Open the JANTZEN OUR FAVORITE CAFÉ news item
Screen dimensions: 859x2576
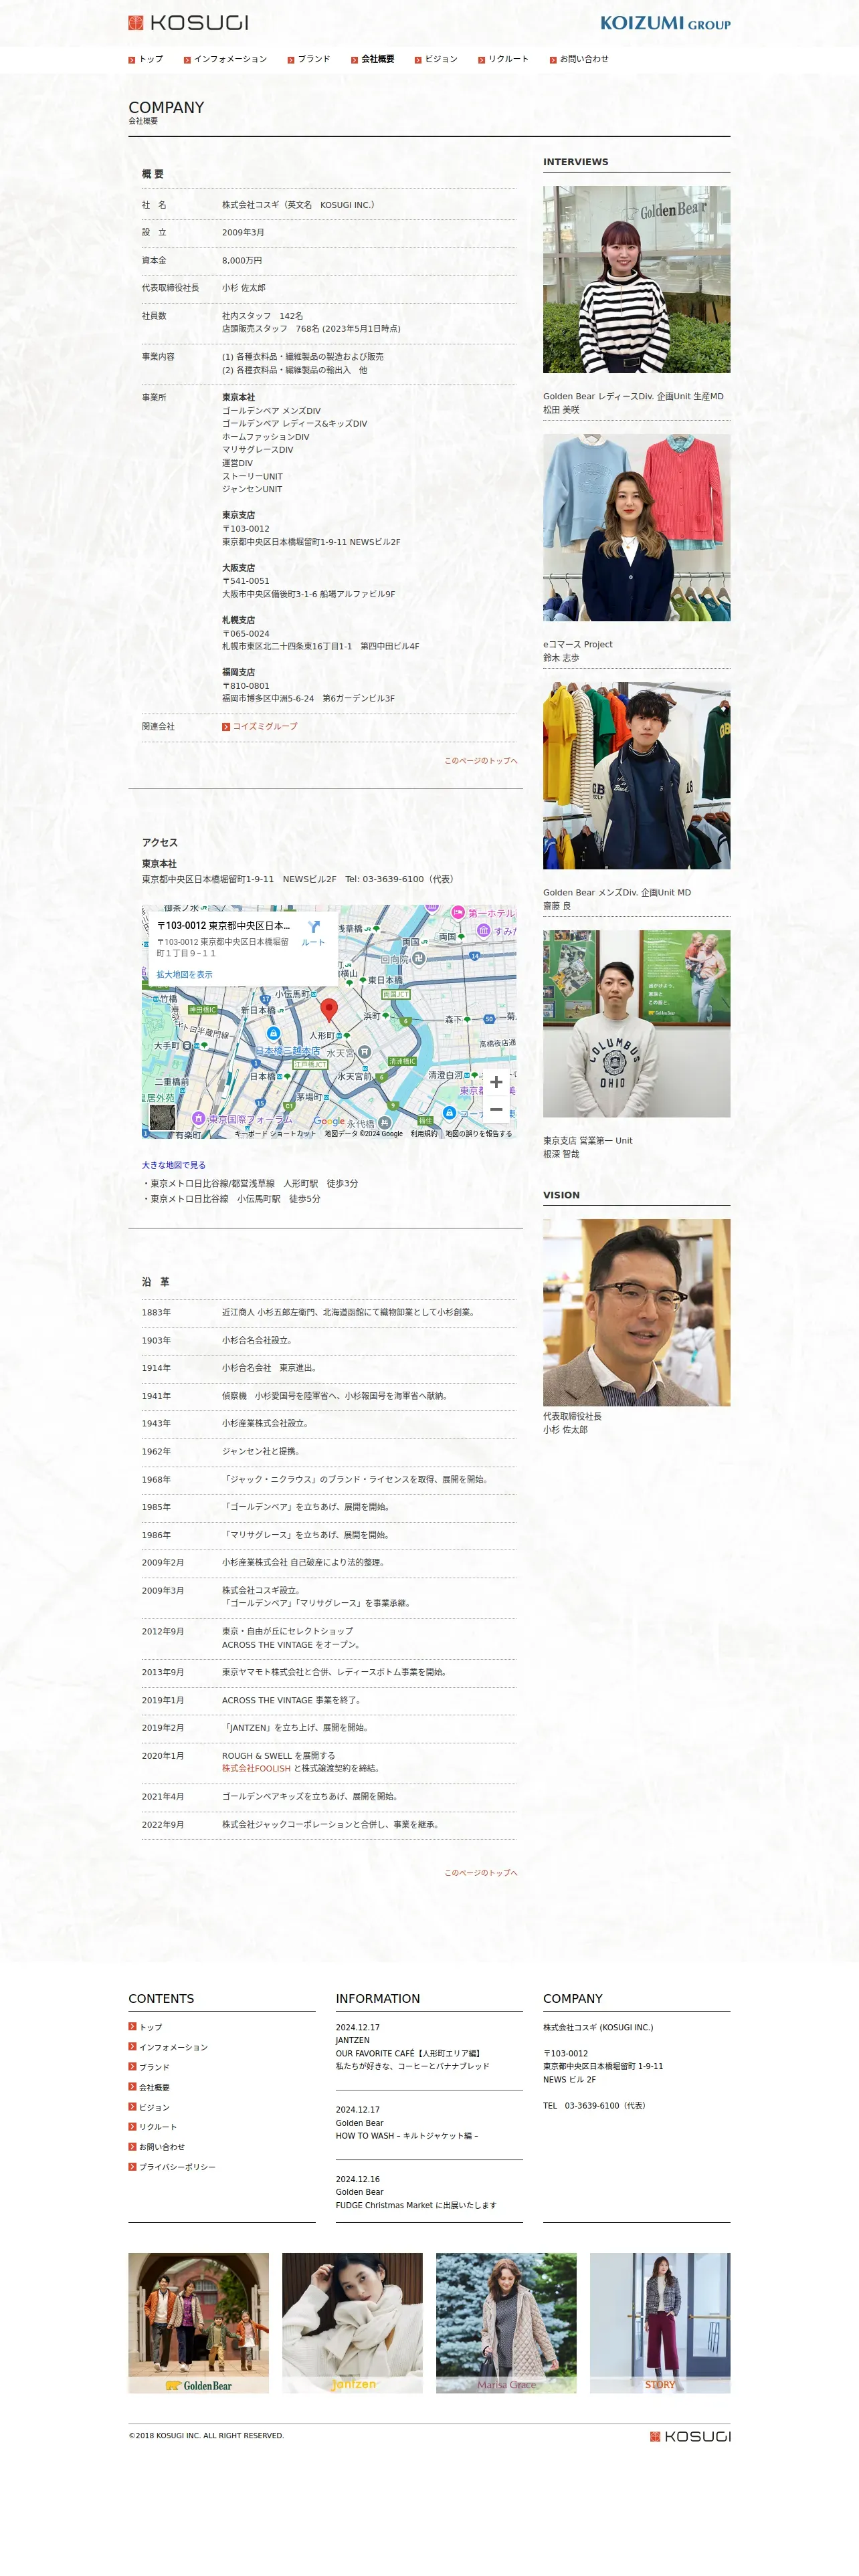tap(412, 2047)
